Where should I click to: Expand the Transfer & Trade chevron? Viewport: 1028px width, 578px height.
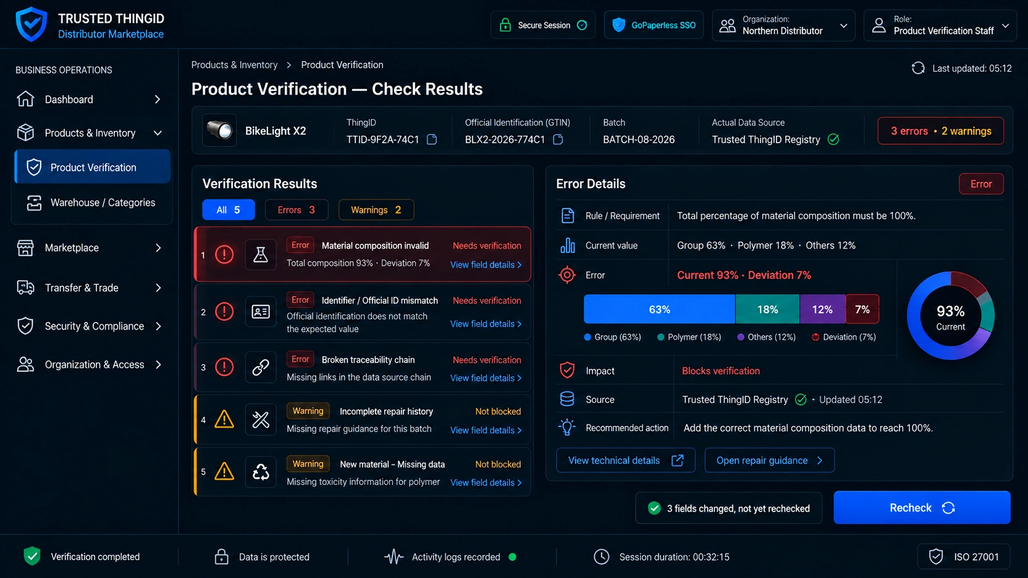[x=158, y=287]
